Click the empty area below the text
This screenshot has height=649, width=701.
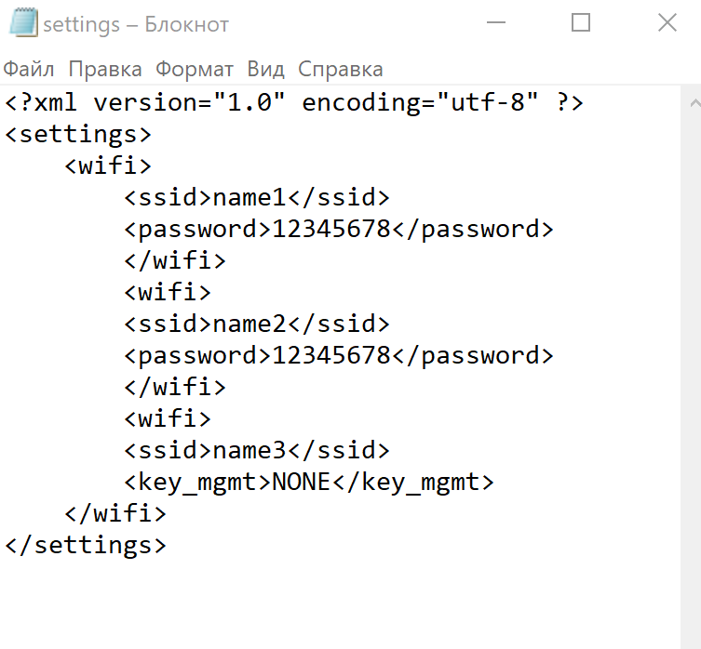[x=340, y=603]
